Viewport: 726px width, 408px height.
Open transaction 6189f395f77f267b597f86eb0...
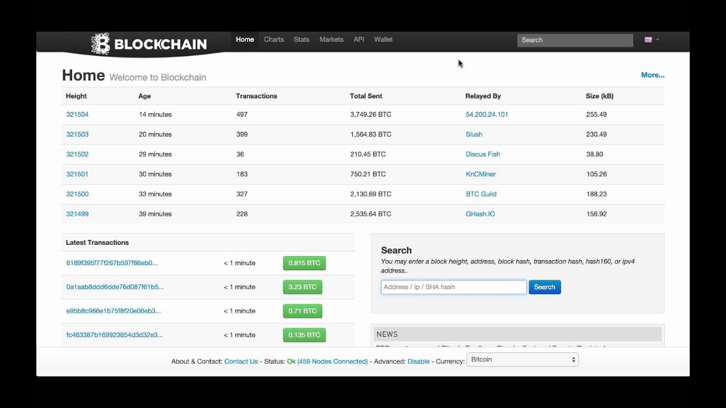click(x=112, y=263)
